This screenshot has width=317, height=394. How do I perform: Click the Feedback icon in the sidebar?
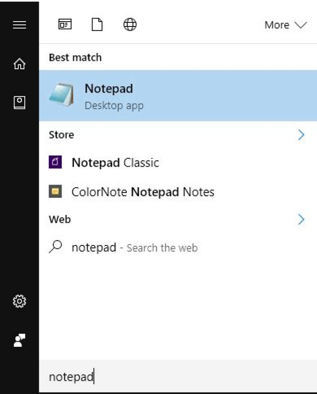tap(19, 340)
